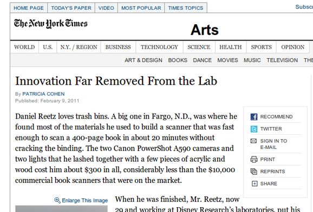Click the Reprints pages icon

click(x=254, y=172)
